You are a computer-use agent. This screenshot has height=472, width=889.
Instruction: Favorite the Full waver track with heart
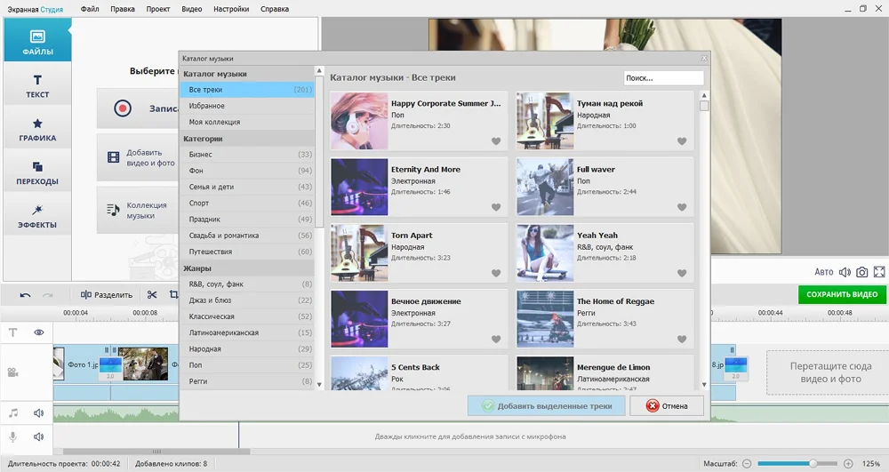pyautogui.click(x=682, y=207)
